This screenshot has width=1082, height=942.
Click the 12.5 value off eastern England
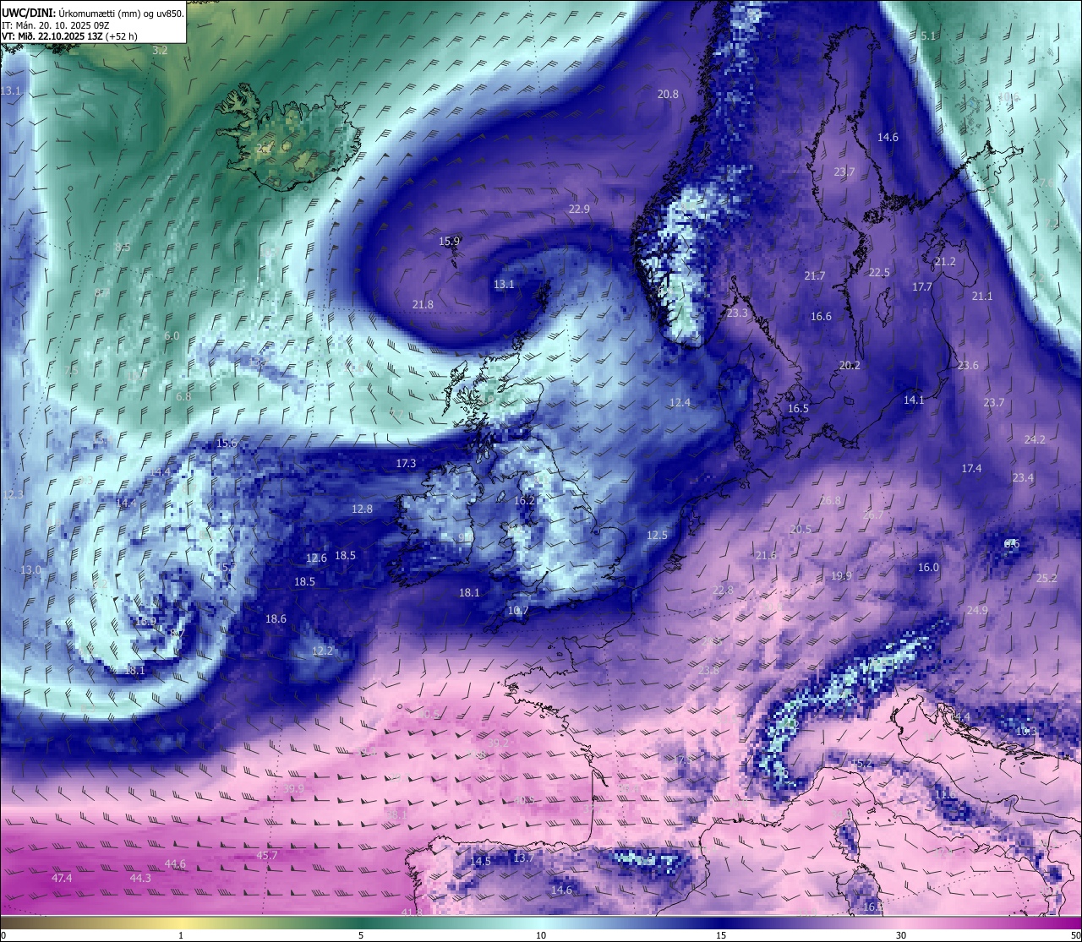click(x=657, y=535)
